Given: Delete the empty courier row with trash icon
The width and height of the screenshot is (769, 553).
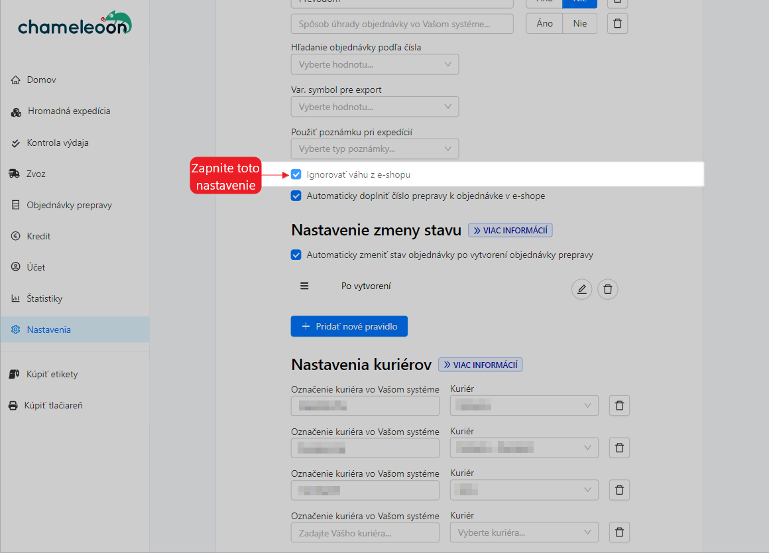Looking at the screenshot, I should [619, 532].
